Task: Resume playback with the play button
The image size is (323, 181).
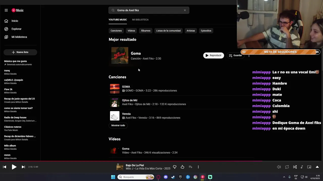Action: point(14,167)
